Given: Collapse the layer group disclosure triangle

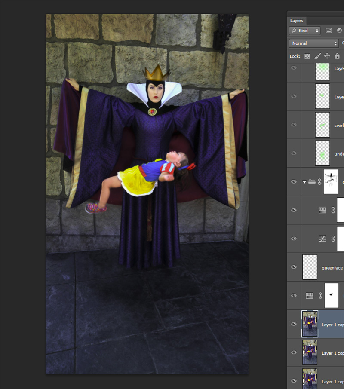Looking at the screenshot, I should pos(304,182).
